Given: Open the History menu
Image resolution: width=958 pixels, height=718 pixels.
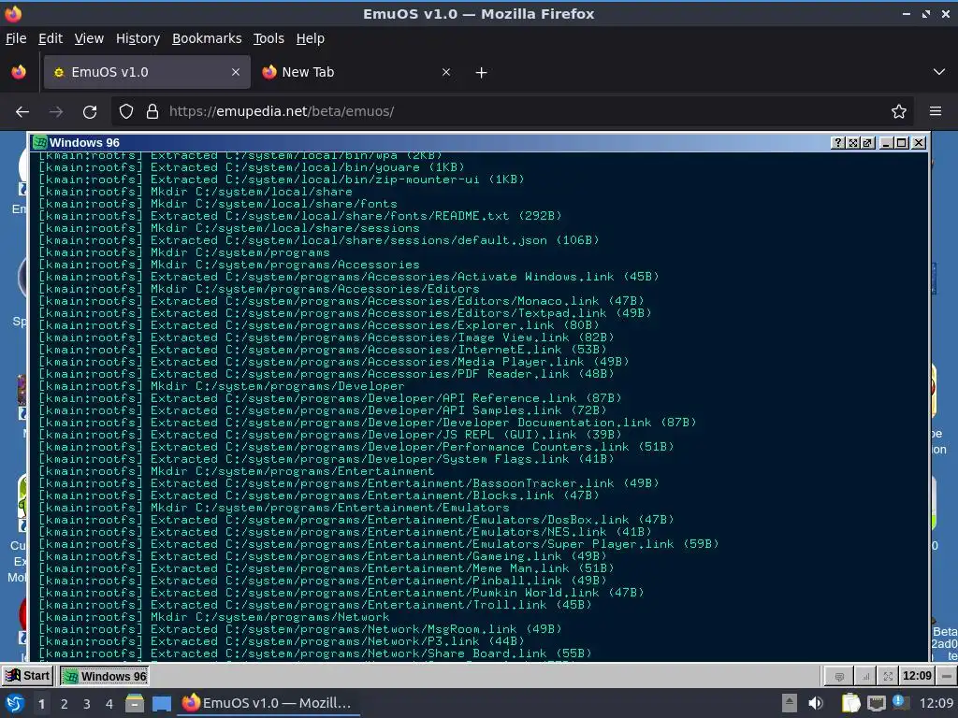Looking at the screenshot, I should pyautogui.click(x=138, y=38).
